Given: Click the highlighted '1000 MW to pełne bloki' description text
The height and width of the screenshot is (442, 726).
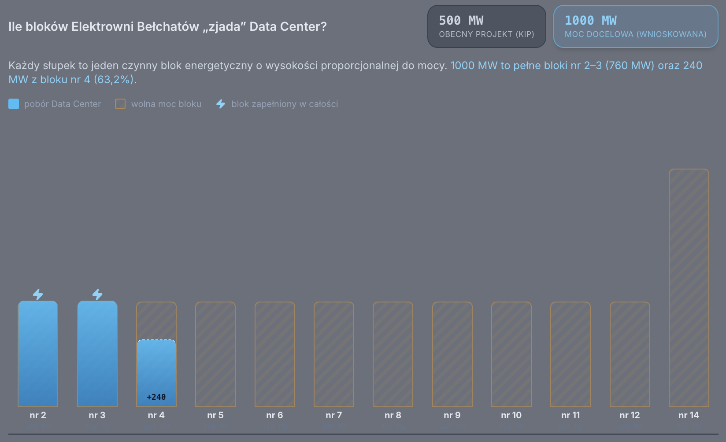Looking at the screenshot, I should click(356, 73).
